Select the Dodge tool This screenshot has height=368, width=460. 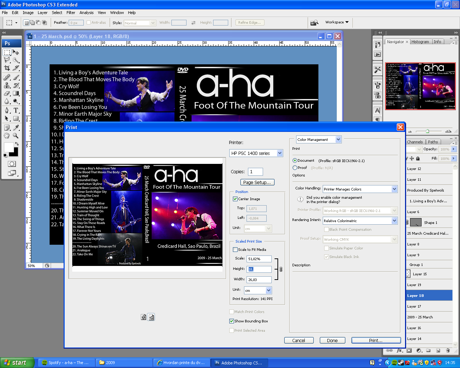point(16,101)
